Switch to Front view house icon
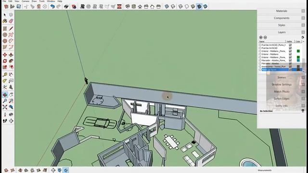The width and height of the screenshot is (308, 173). pos(140,6)
